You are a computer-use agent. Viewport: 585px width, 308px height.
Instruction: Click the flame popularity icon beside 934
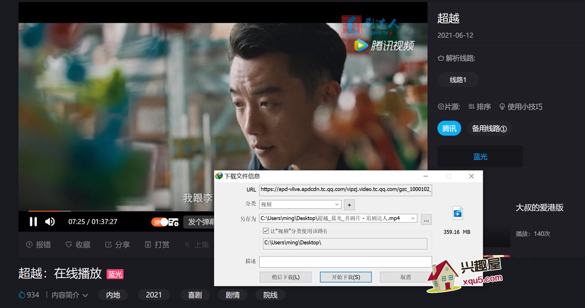[x=21, y=295]
